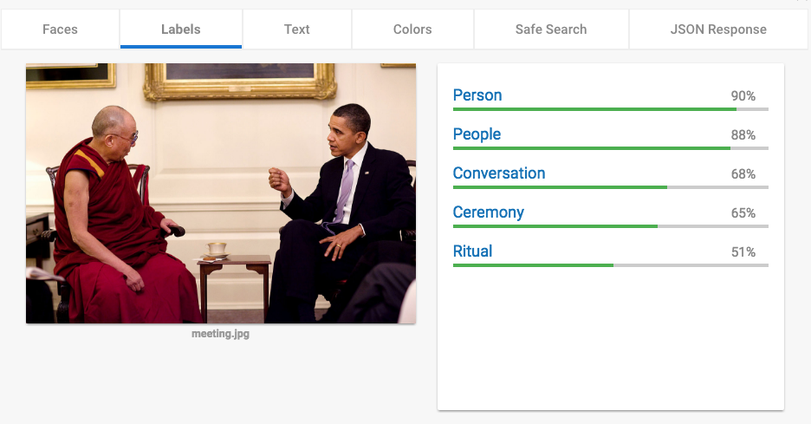Open the People label link
This screenshot has height=424, width=811.
(477, 134)
